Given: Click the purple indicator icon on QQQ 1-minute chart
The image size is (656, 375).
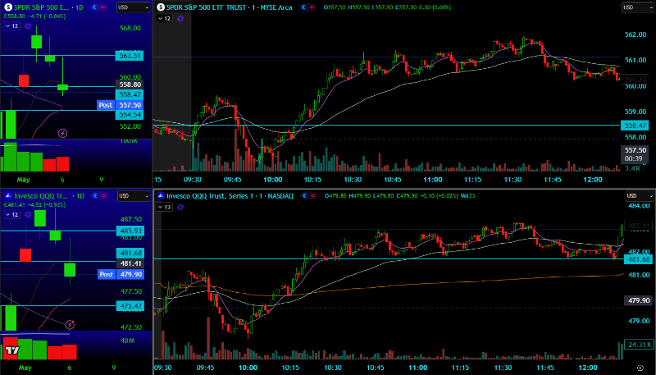Looking at the screenshot, I should pyautogui.click(x=180, y=207).
